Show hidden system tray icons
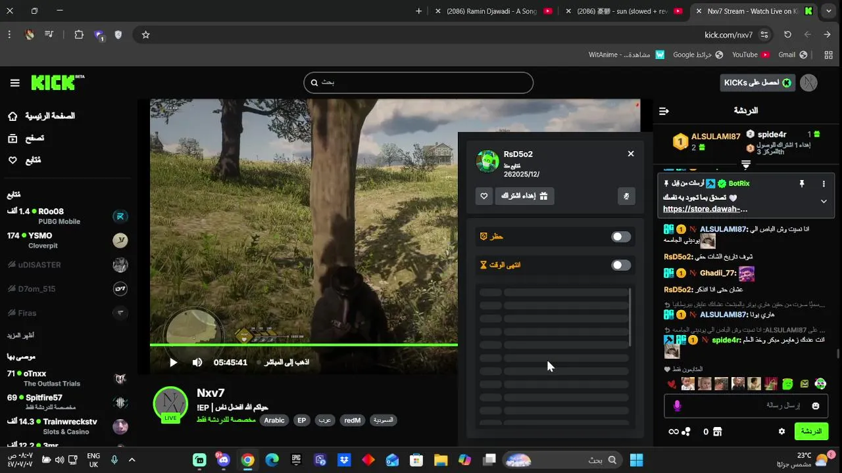The width and height of the screenshot is (842, 473). [132, 460]
